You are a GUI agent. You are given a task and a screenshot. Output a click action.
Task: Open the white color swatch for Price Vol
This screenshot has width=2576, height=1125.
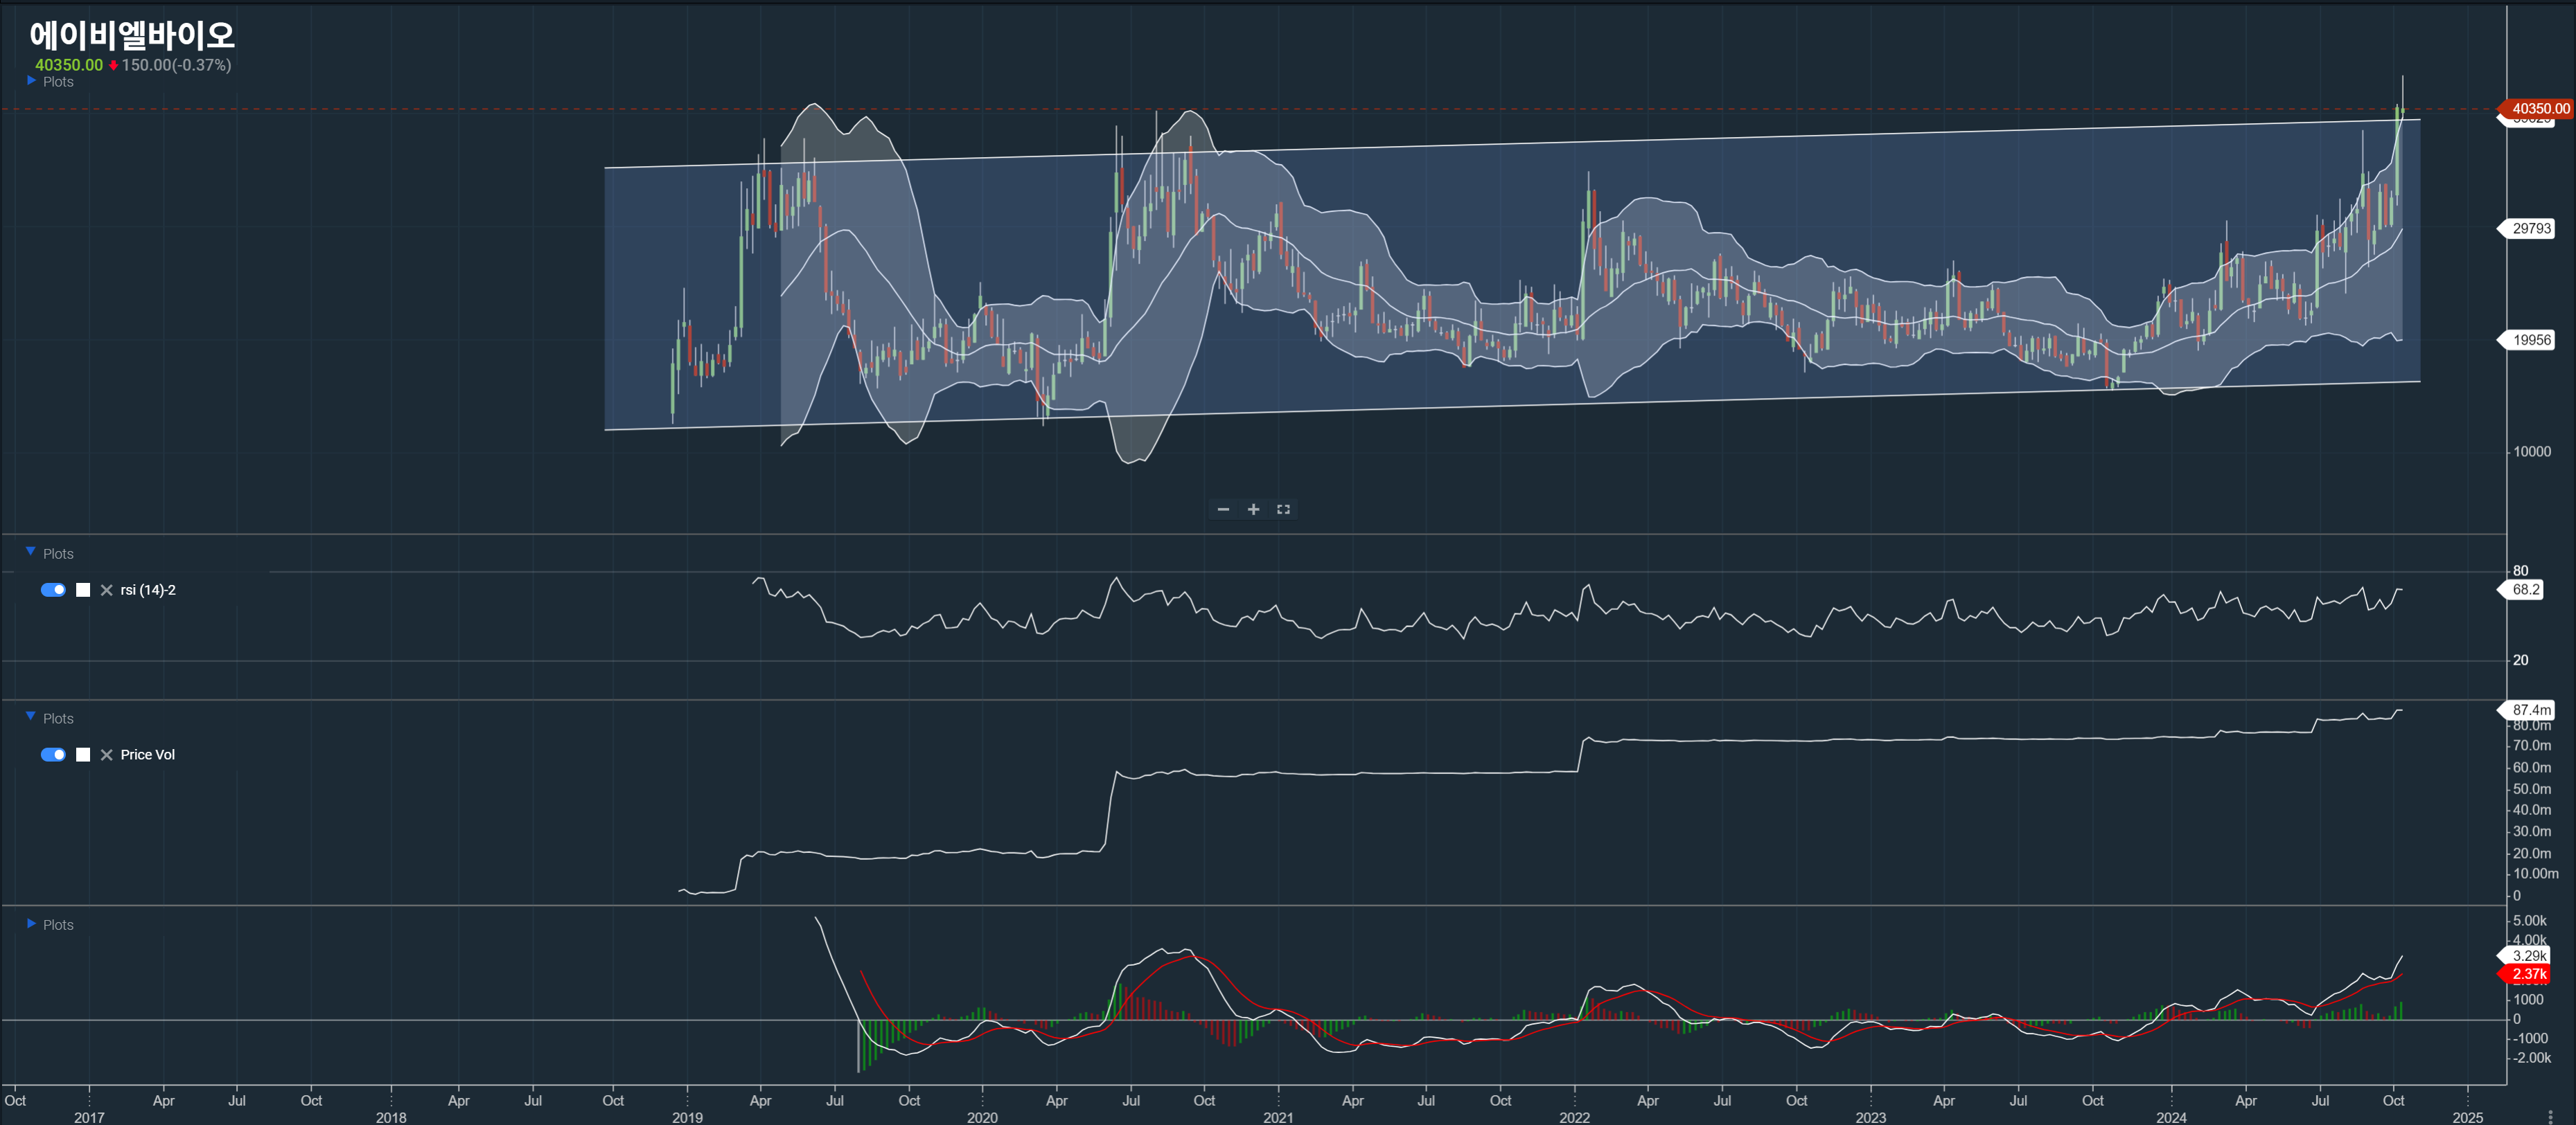(83, 755)
